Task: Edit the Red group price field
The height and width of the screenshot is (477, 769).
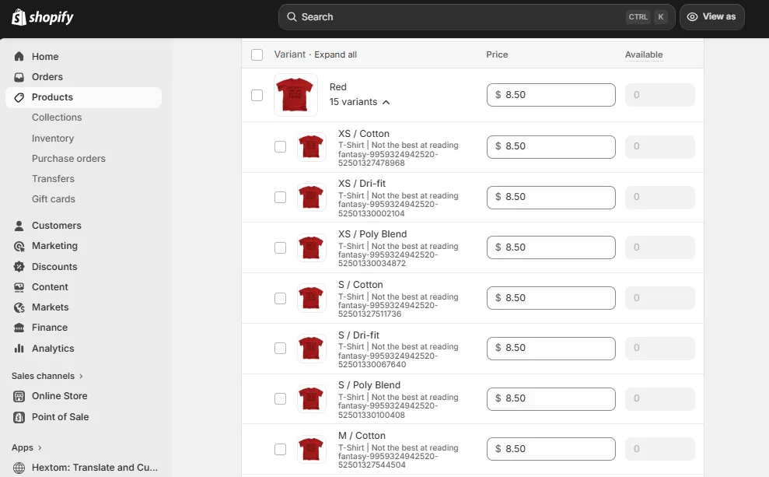Action: [x=551, y=95]
